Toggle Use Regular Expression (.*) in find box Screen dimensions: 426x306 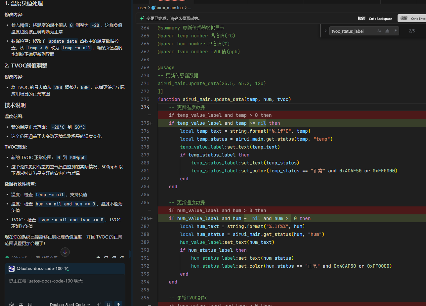395,31
